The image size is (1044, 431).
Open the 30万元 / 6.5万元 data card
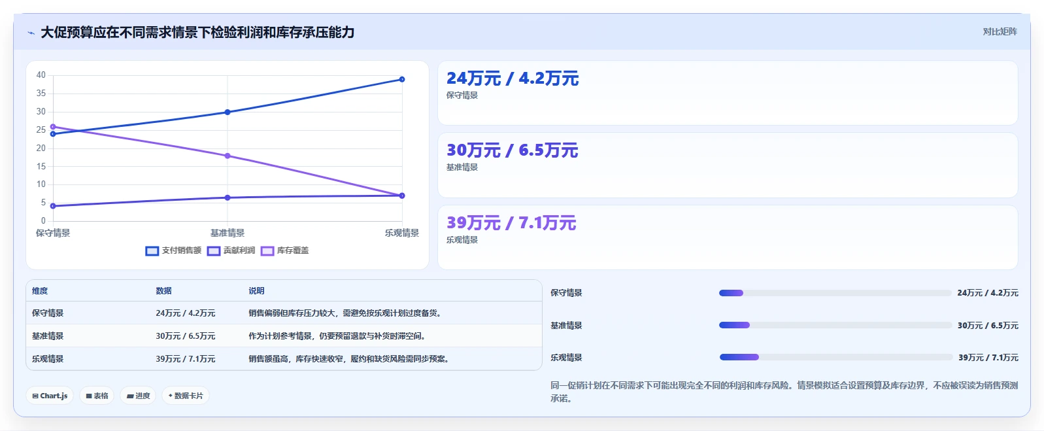click(728, 165)
